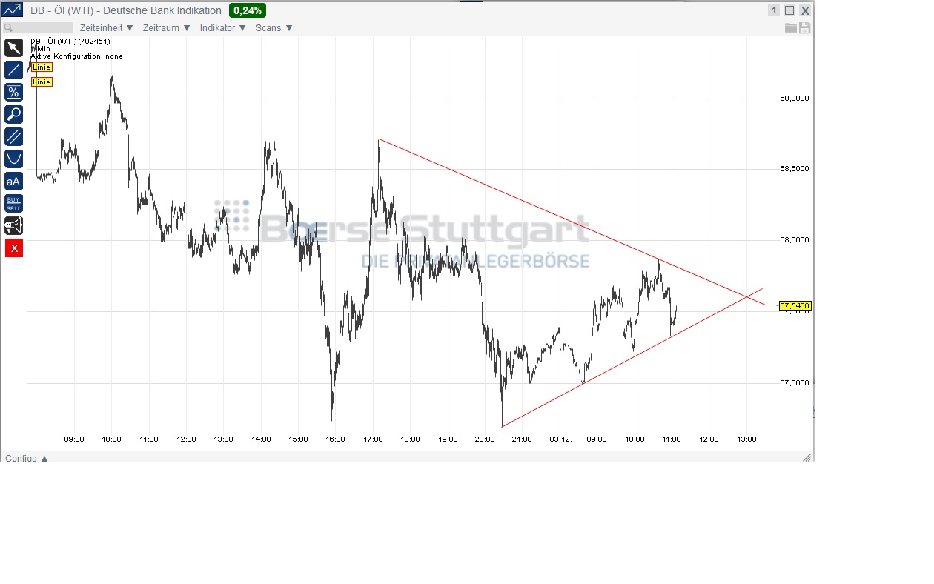The height and width of the screenshot is (584, 934).
Task: Activate the line drawing tool
Action: 13,70
